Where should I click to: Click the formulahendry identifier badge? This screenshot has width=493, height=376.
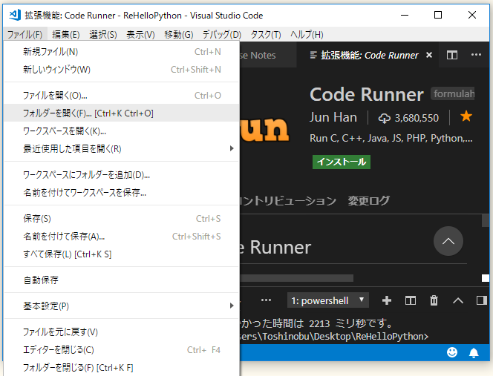(453, 93)
